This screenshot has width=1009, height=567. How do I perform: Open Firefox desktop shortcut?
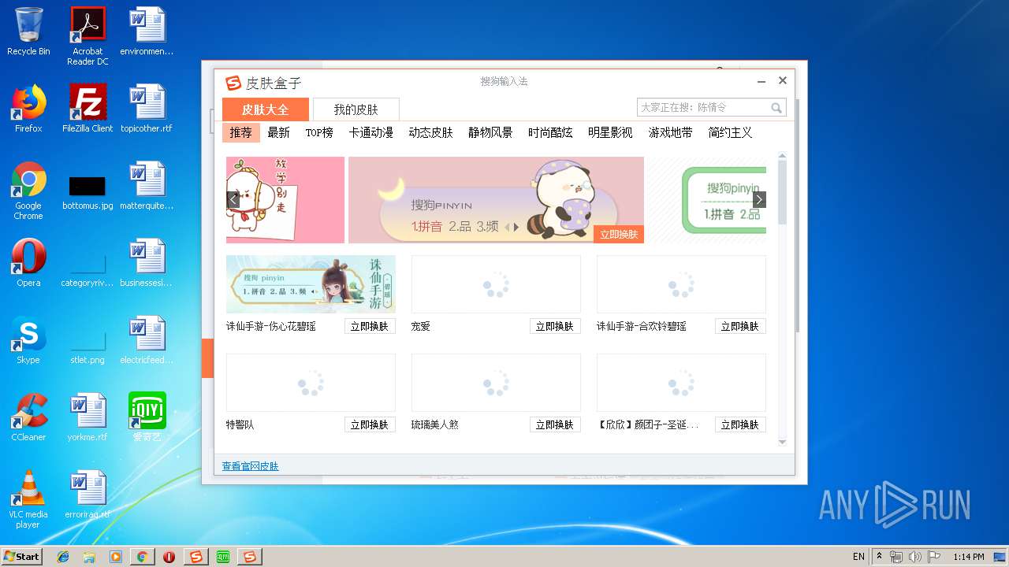pos(28,109)
